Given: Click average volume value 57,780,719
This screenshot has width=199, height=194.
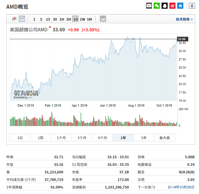Looking at the screenshot, I should pos(54,180).
